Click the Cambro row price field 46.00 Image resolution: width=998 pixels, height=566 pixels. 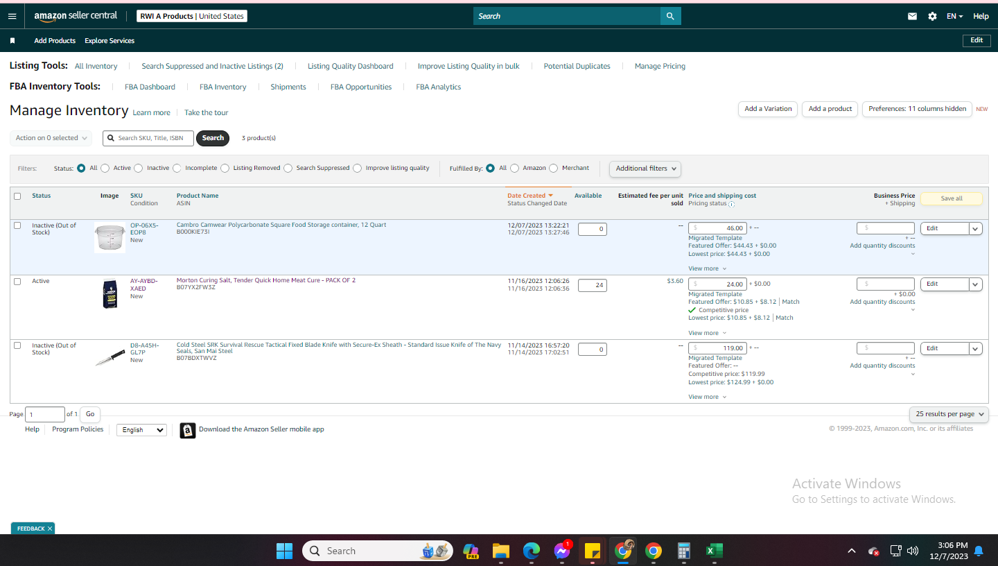point(717,228)
